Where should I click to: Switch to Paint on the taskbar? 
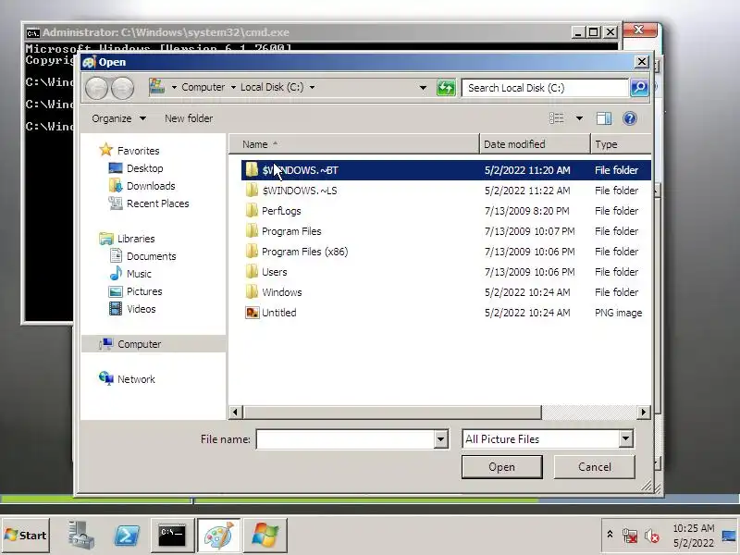218,536
